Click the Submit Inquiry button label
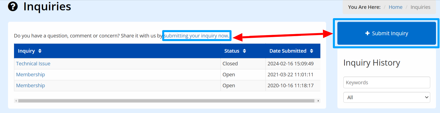 click(390, 33)
